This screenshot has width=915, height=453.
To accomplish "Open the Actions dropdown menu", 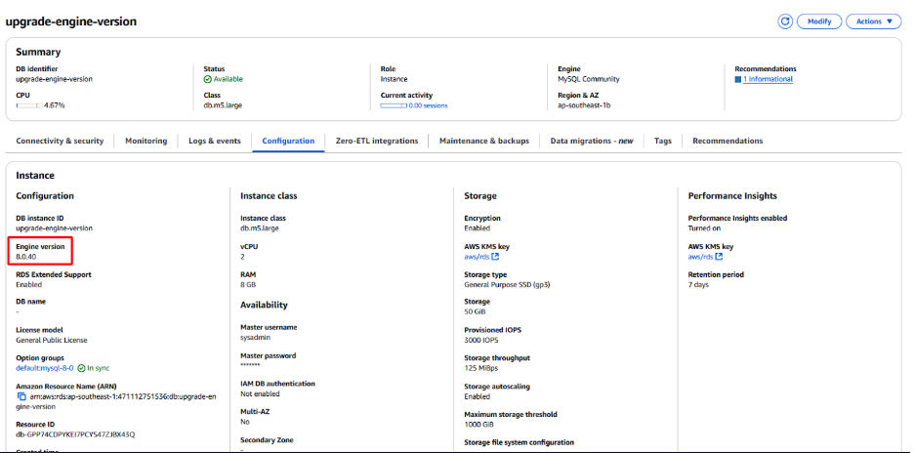I will tap(874, 21).
